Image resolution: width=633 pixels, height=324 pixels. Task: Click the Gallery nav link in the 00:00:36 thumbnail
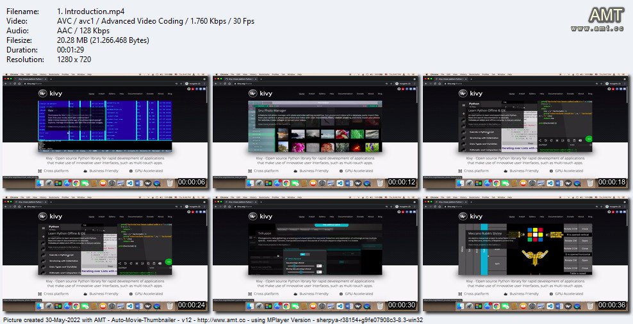pos(533,216)
